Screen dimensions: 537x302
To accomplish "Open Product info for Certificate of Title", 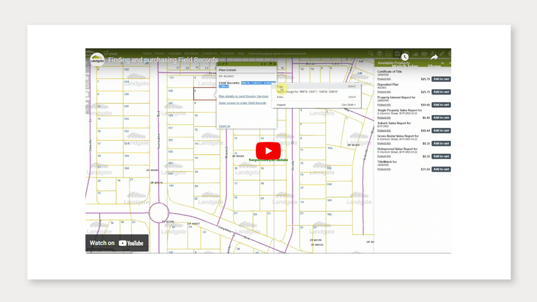I will [x=384, y=79].
